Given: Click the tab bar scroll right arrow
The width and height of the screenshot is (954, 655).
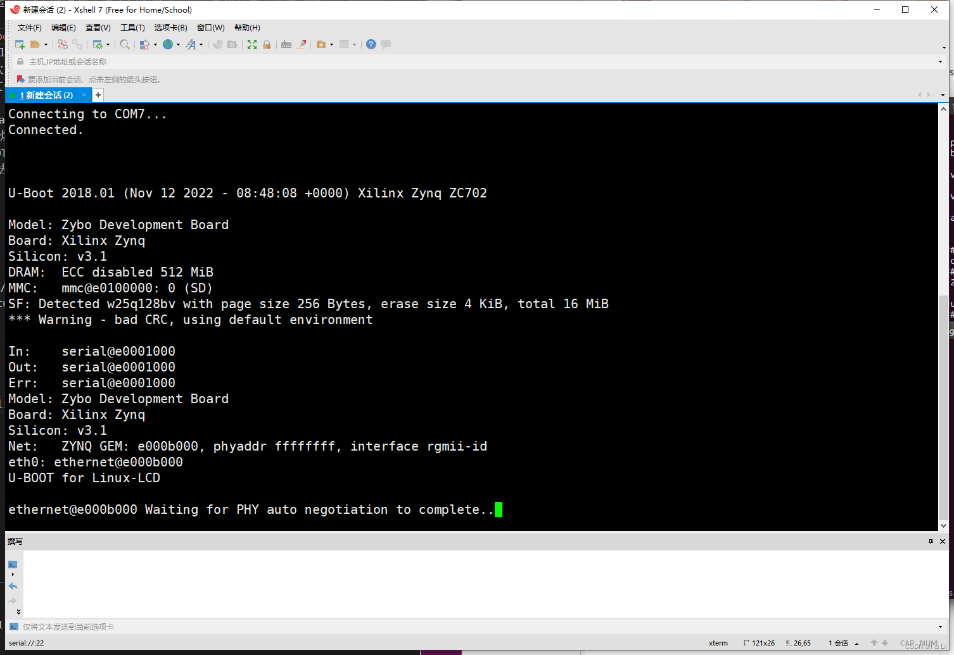Looking at the screenshot, I should (x=929, y=95).
